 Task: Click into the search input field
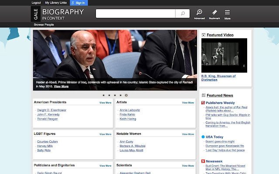click(136, 13)
